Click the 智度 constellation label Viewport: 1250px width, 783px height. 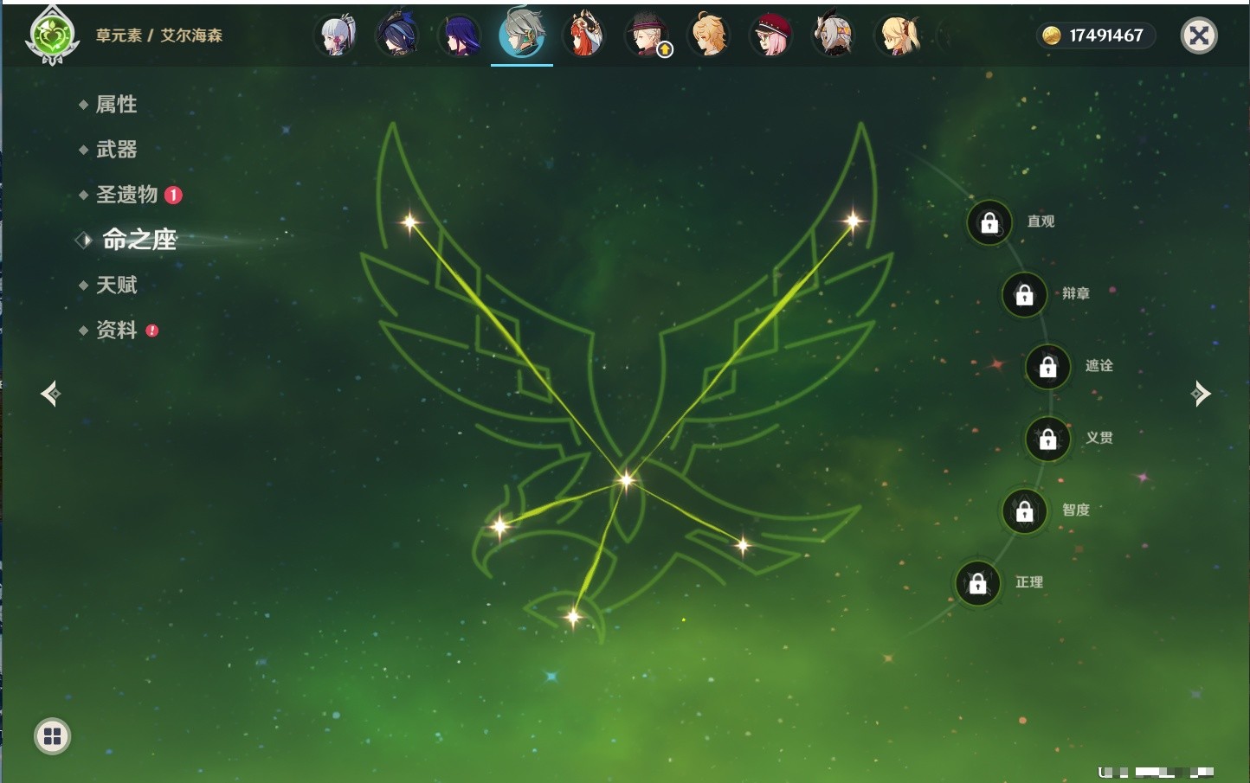tap(1076, 510)
